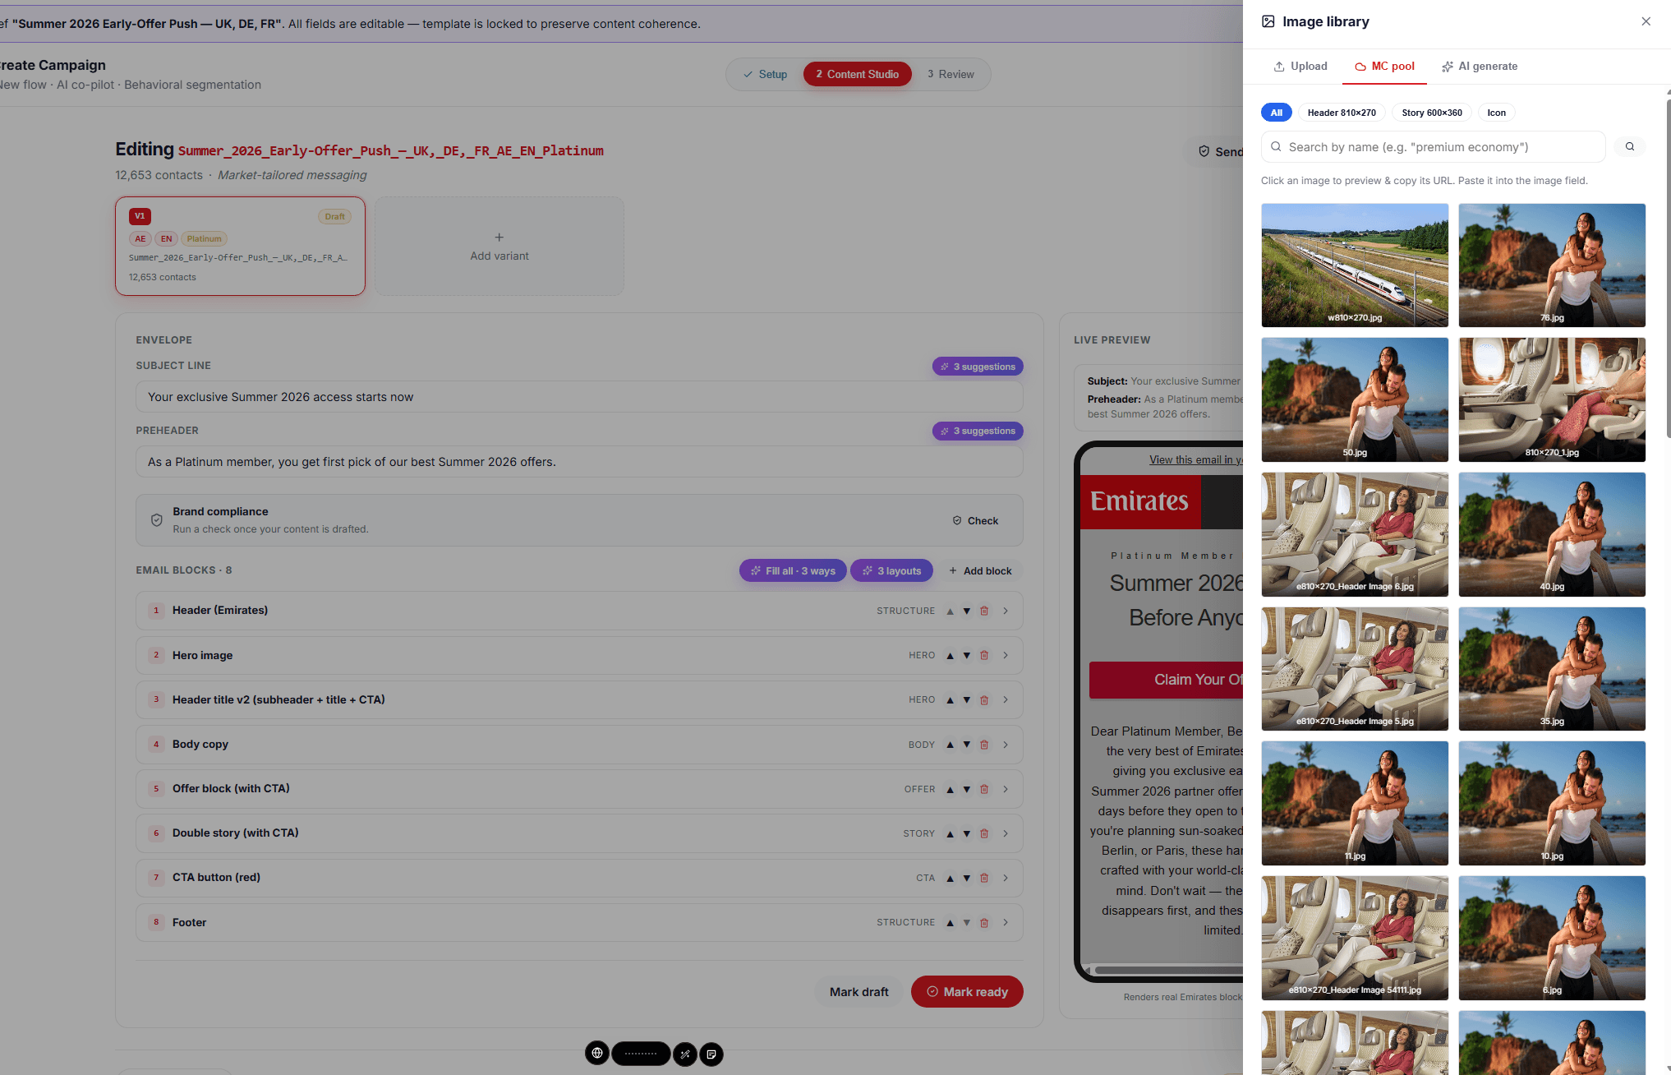Click the globe icon in bottom toolbar
This screenshot has width=1671, height=1075.
pos(597,1053)
